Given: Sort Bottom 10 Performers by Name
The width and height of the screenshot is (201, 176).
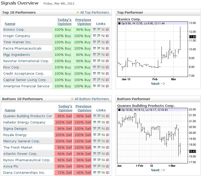Looking at the screenshot, I should coord(10,110).
